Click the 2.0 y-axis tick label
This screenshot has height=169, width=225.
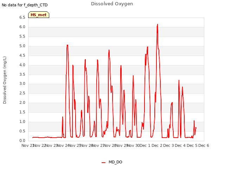click(22, 102)
